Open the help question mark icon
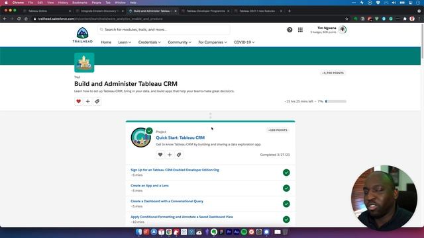424x238 pixels. point(290,30)
